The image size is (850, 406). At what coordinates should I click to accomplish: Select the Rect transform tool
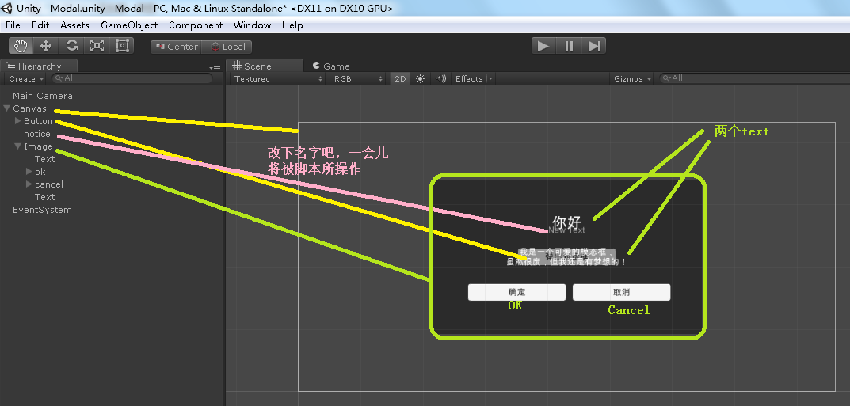(x=122, y=46)
